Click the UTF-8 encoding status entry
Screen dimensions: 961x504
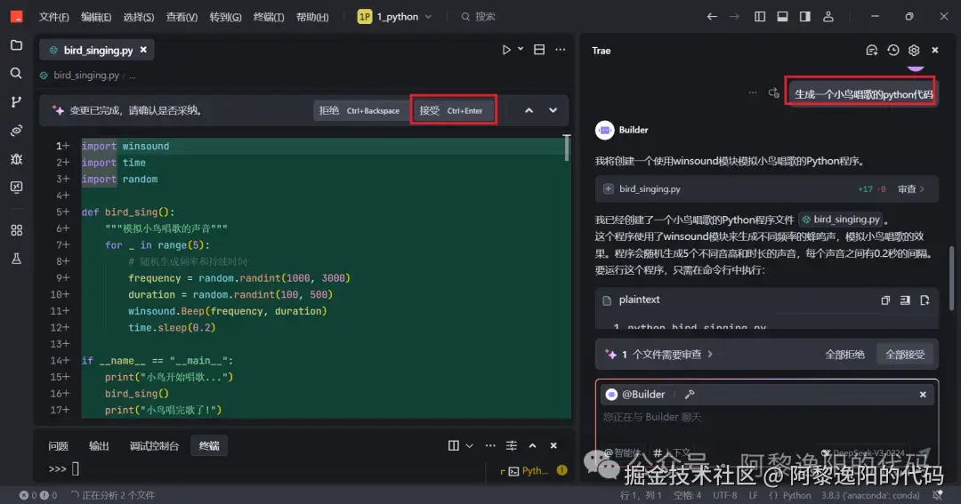click(725, 495)
